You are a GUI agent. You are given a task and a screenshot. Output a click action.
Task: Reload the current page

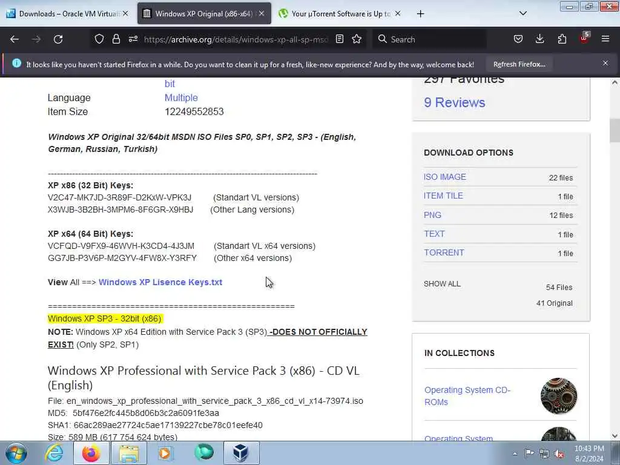pyautogui.click(x=58, y=39)
